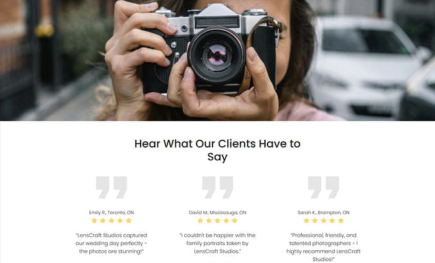435x263 pixels.
Task: Select the fifth star under Emily R.
Action: (x=129, y=221)
